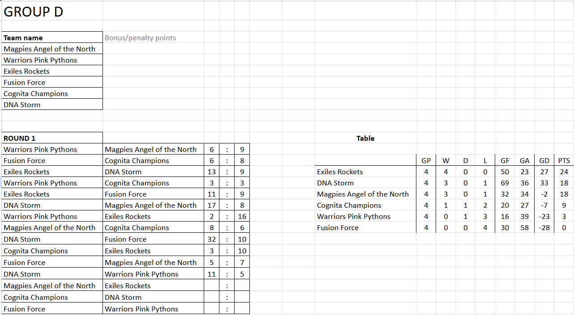Image resolution: width=574 pixels, height=315 pixels.
Task: Click the PTS column header
Action: click(564, 161)
